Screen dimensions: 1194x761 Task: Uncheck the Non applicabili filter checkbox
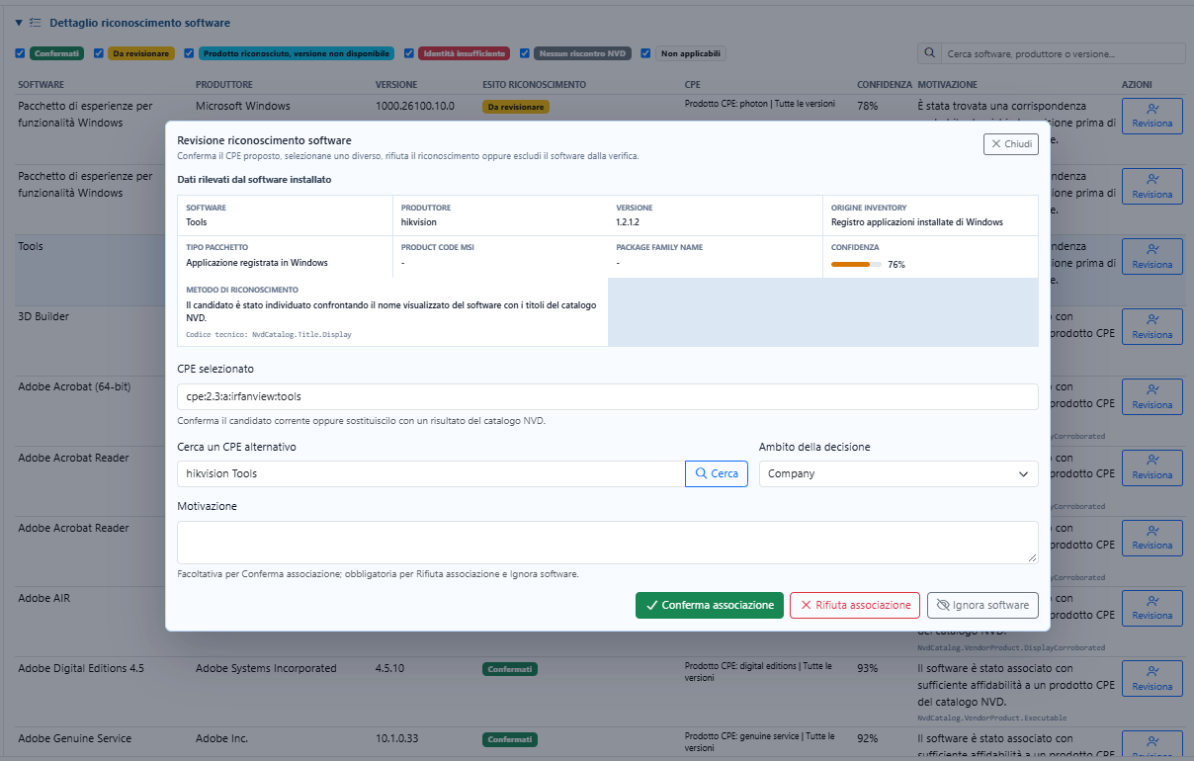[645, 53]
